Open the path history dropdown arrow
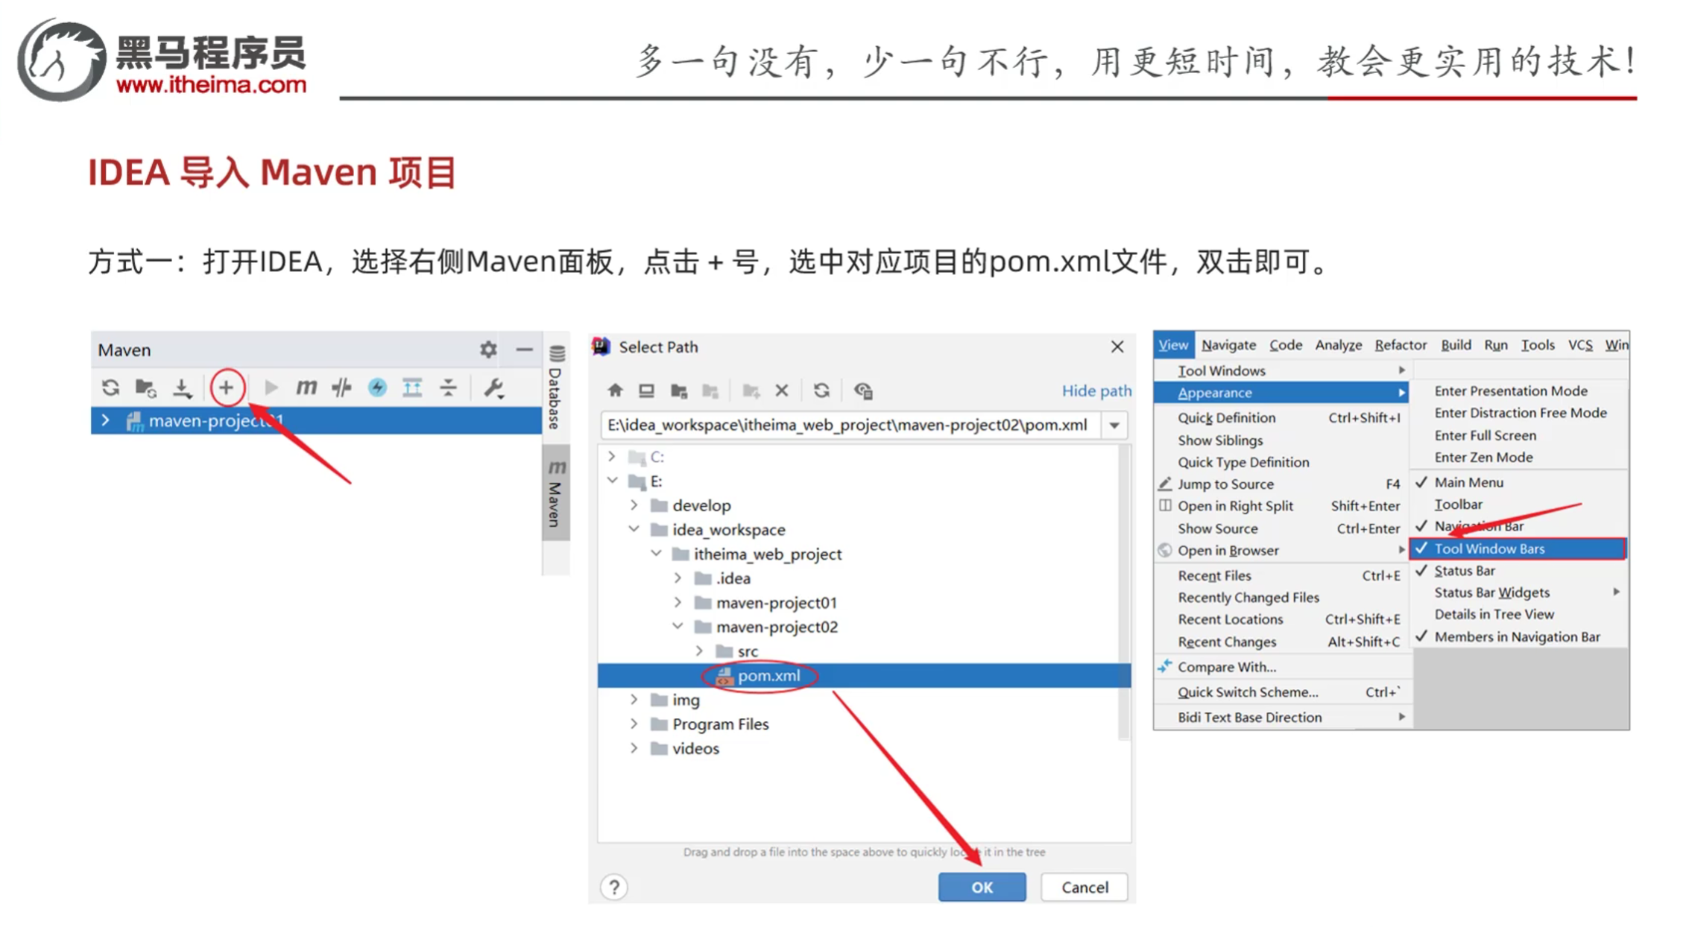Viewport: 1686px width, 927px height. pyautogui.click(x=1114, y=425)
